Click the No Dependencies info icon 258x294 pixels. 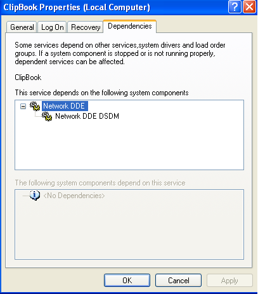pos(35,196)
